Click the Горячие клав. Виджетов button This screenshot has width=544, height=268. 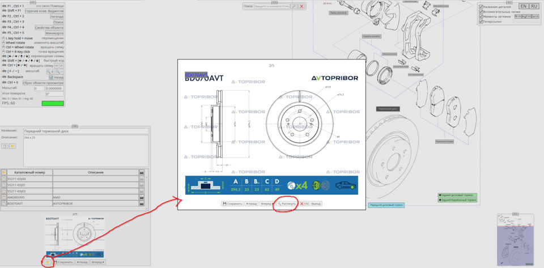[x=44, y=11]
